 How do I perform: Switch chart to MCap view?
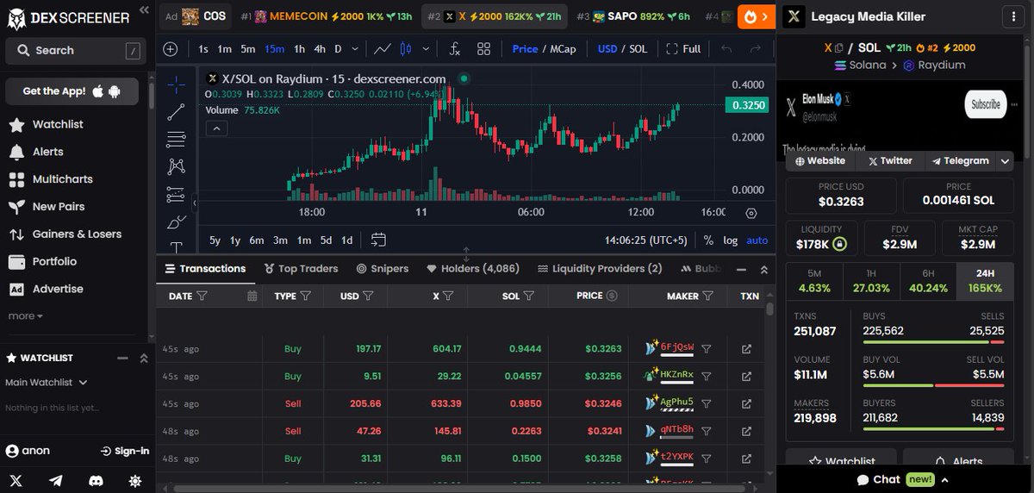click(x=563, y=49)
